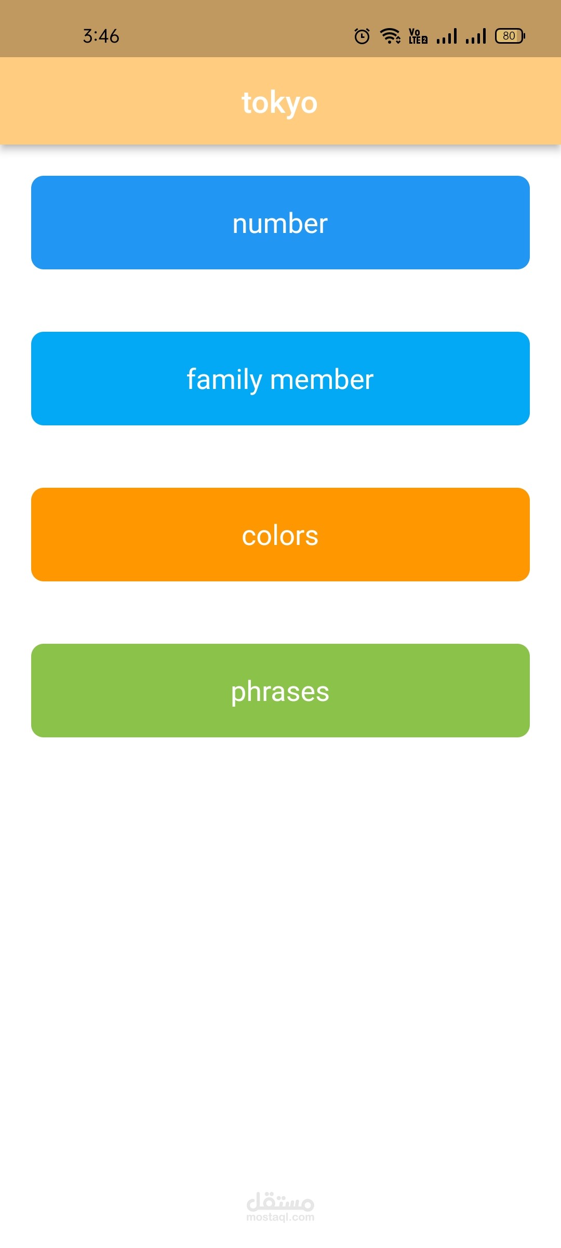Open the family member category

pos(280,379)
